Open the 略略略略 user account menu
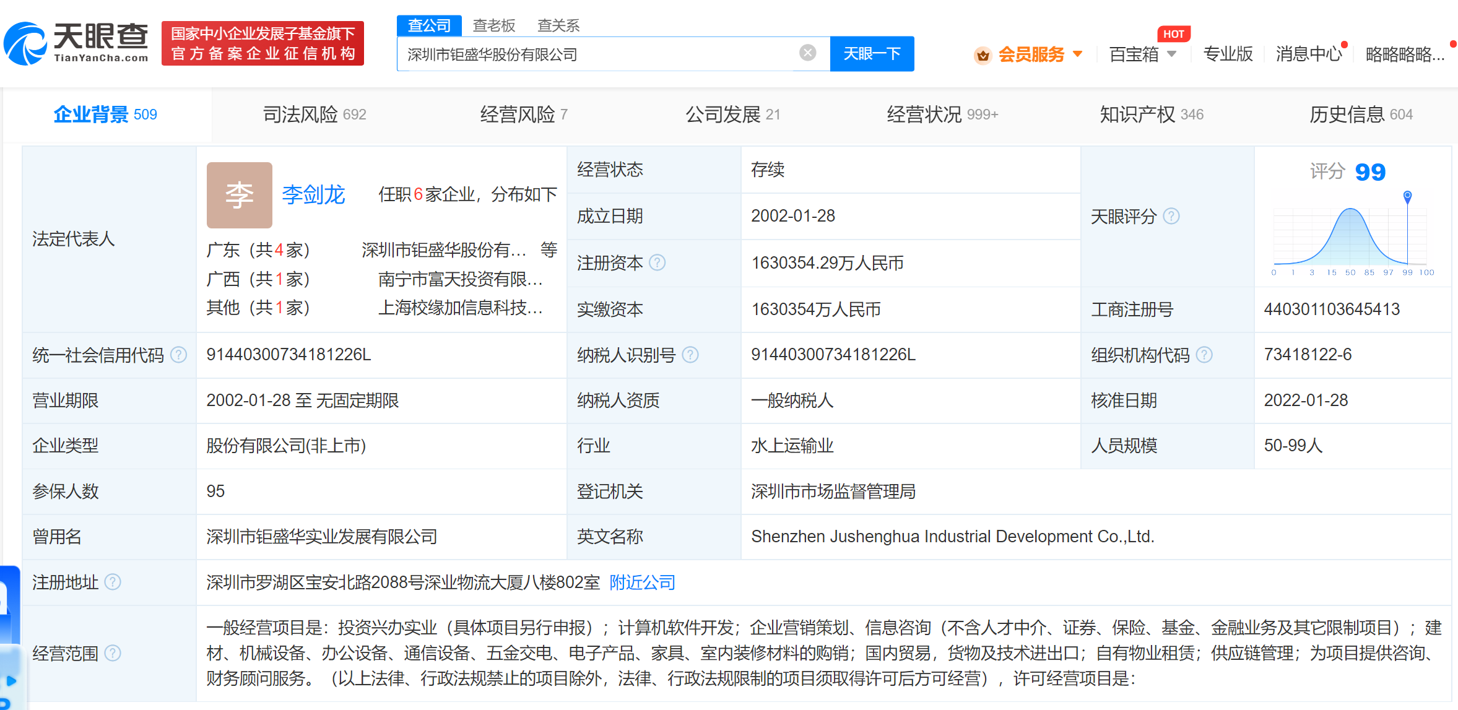The width and height of the screenshot is (1458, 710). pyautogui.click(x=1405, y=54)
